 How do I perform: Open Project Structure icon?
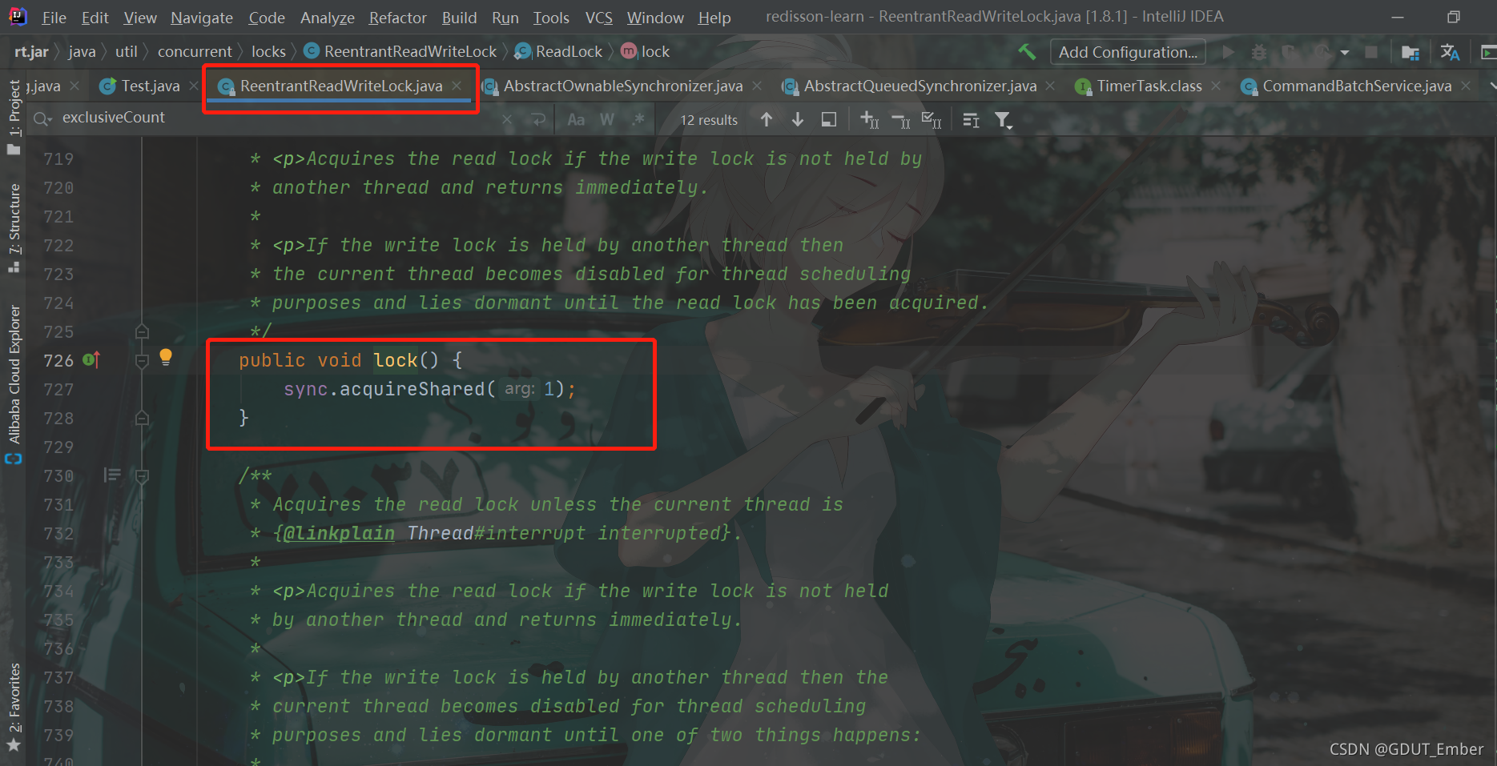point(1410,53)
